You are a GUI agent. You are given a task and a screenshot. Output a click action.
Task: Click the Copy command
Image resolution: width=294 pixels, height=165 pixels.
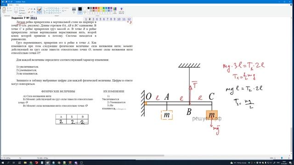10,11
